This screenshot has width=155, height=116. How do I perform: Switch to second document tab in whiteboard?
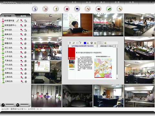pyautogui.click(x=106, y=46)
